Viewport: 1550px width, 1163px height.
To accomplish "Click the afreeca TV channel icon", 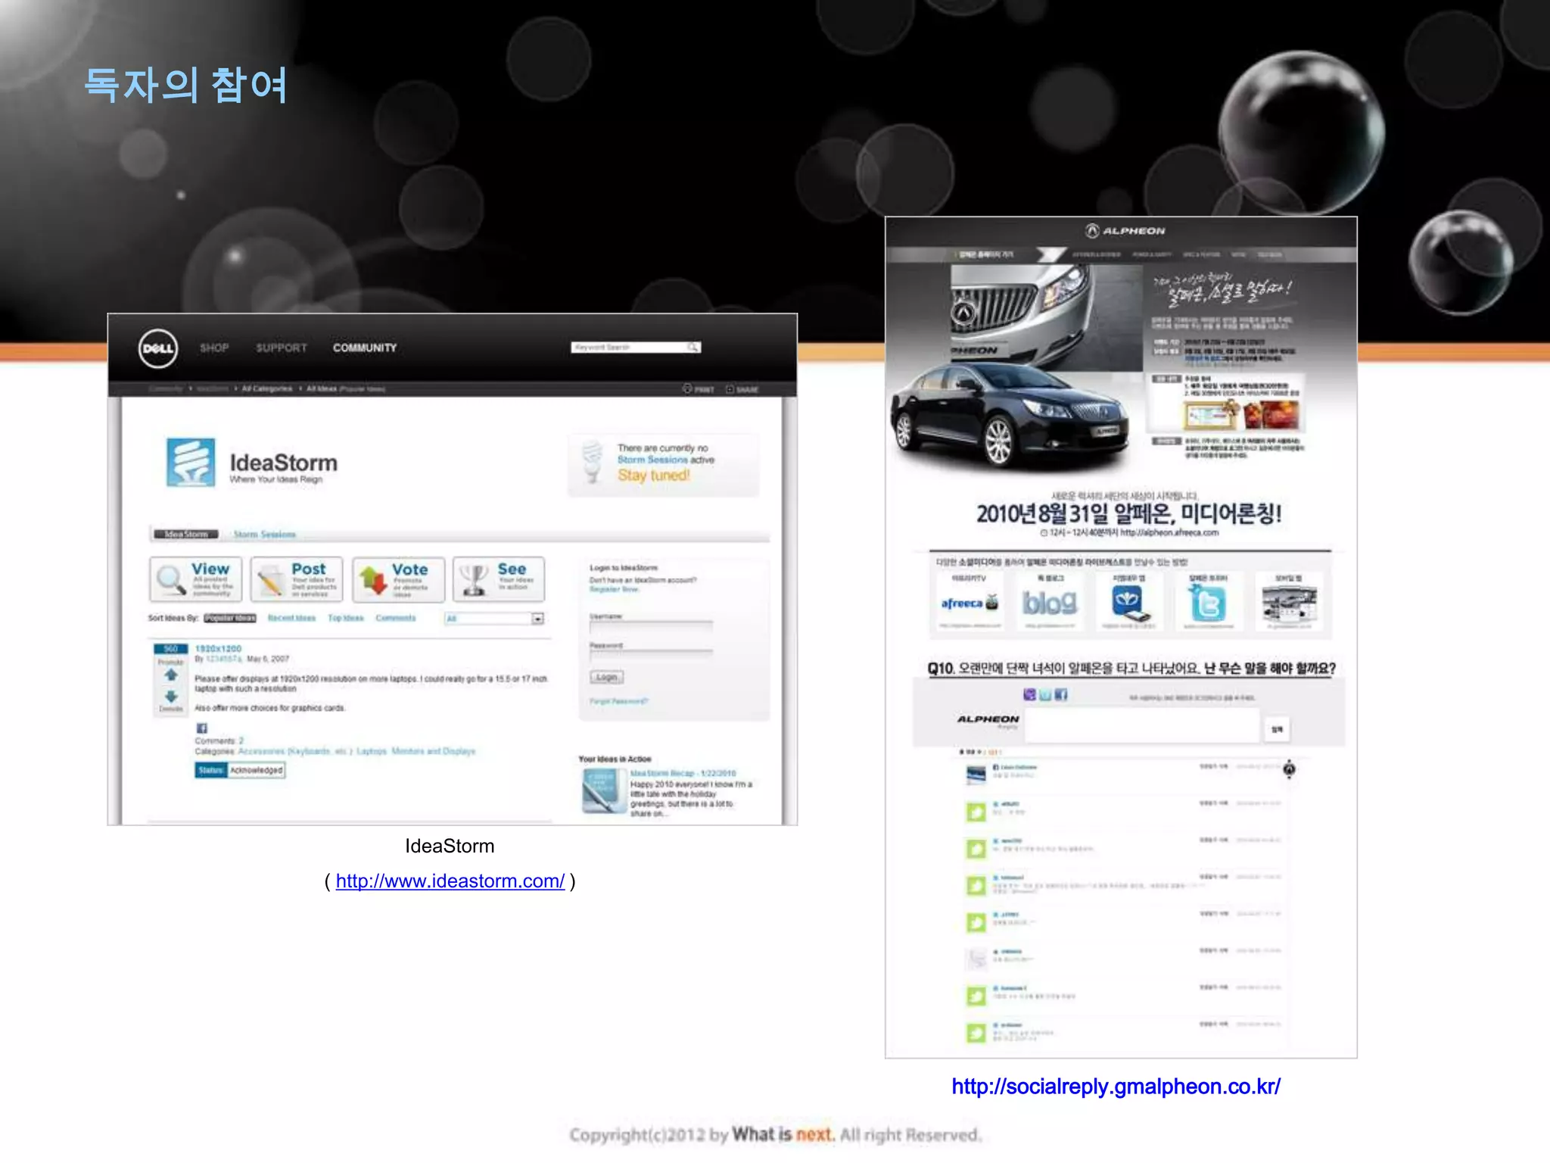I will click(x=970, y=603).
